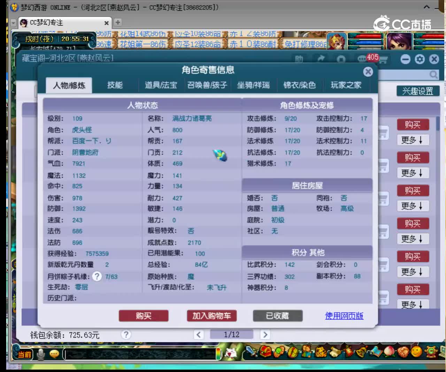
Task: Click the share arrow icon in header
Action: [x=321, y=59]
